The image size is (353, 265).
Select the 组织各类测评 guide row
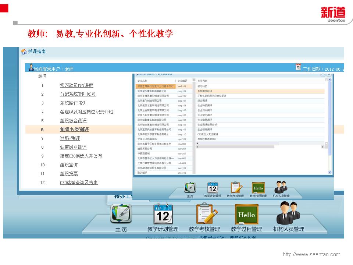coord(74,130)
